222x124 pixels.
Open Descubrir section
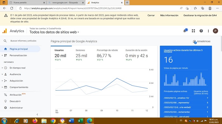[x=15, y=101]
